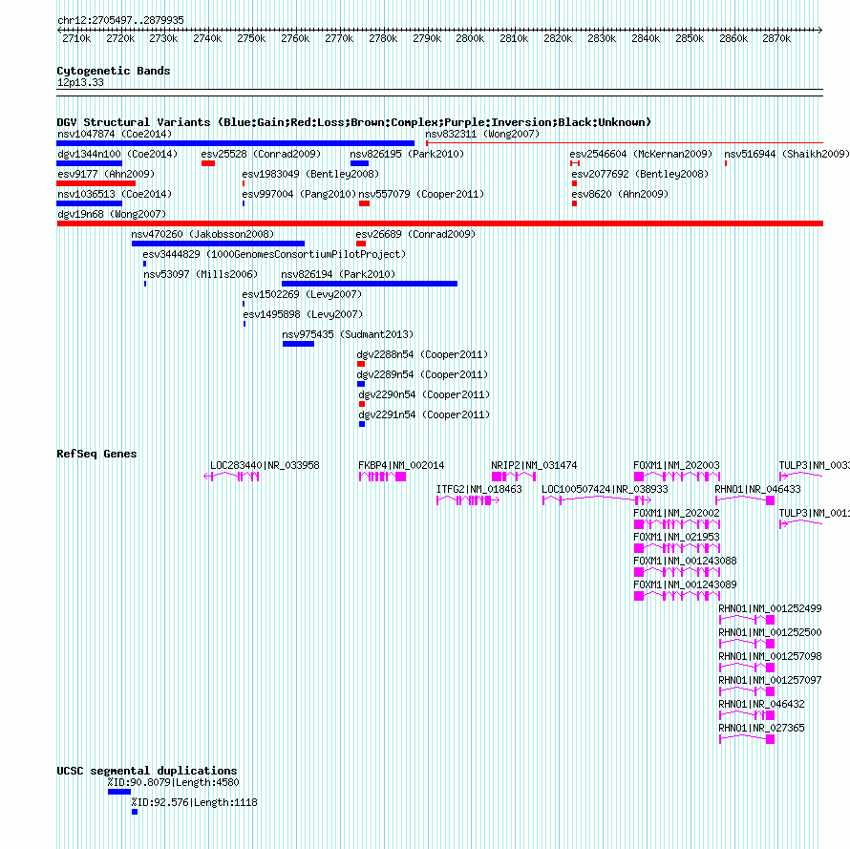Image resolution: width=850 pixels, height=849 pixels.
Task: Open nsv826195 (Park2010) variant label
Action: 407,154
